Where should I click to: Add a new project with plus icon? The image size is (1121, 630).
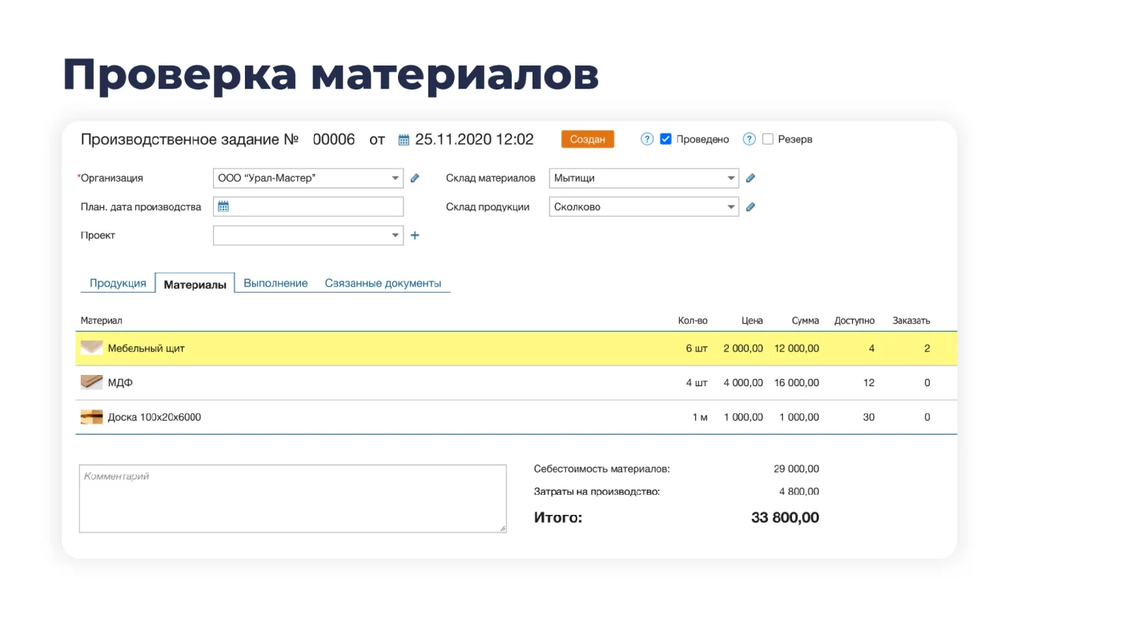point(415,235)
